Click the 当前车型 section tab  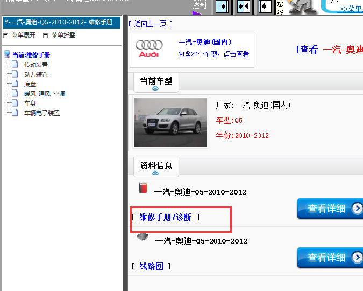click(x=156, y=82)
